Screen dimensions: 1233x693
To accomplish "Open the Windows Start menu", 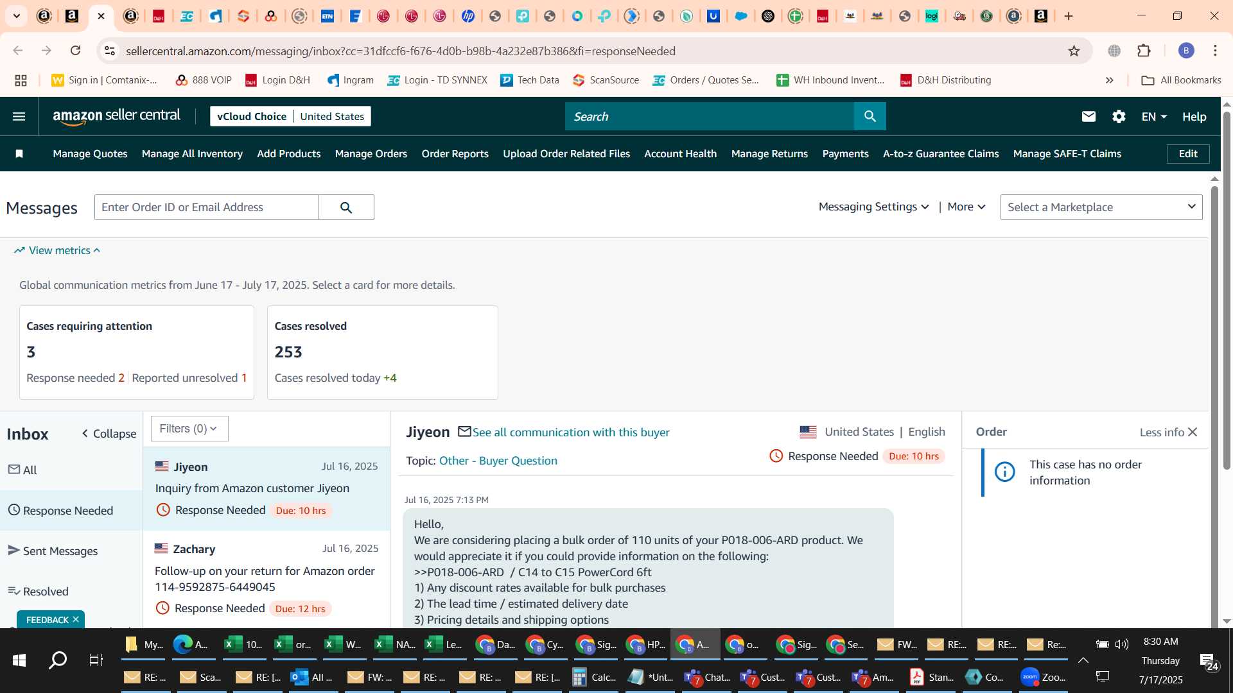I will click(x=19, y=660).
